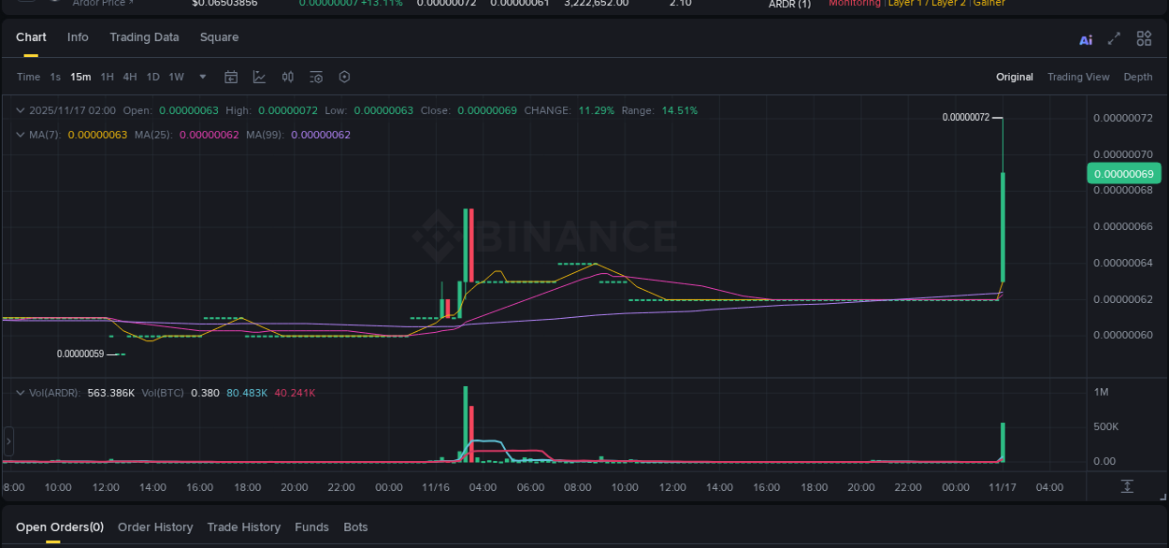
Task: Open the technical indicators tool
Action: [287, 77]
